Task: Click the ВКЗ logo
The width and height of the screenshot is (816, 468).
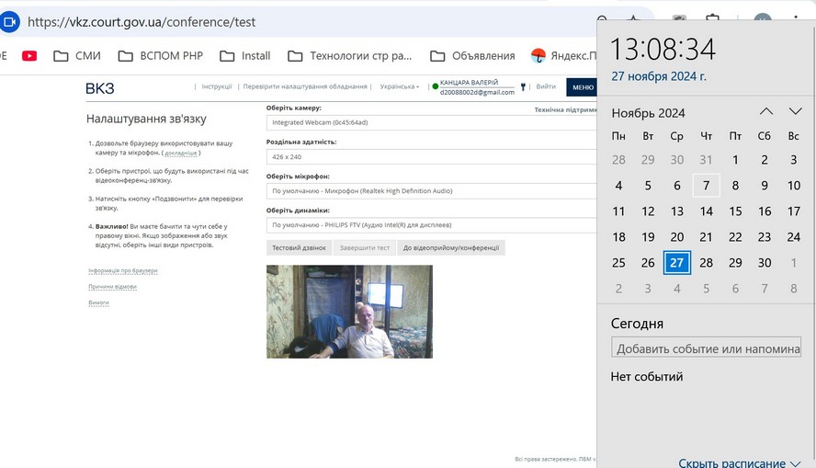Action: click(x=100, y=88)
